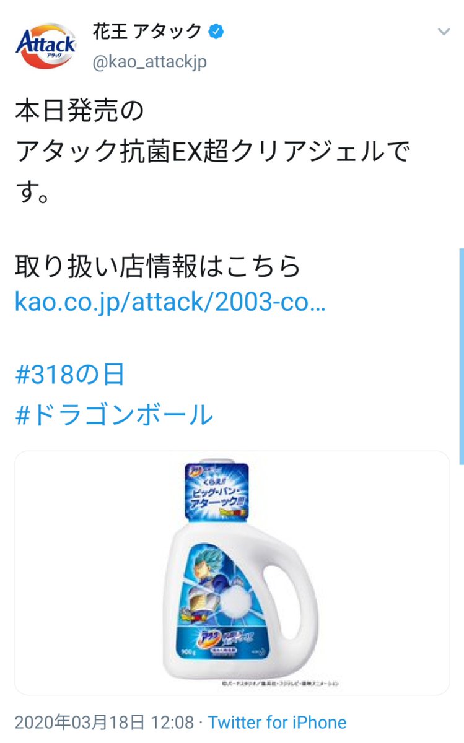Click the Twitter for iPhone source link

point(277,722)
